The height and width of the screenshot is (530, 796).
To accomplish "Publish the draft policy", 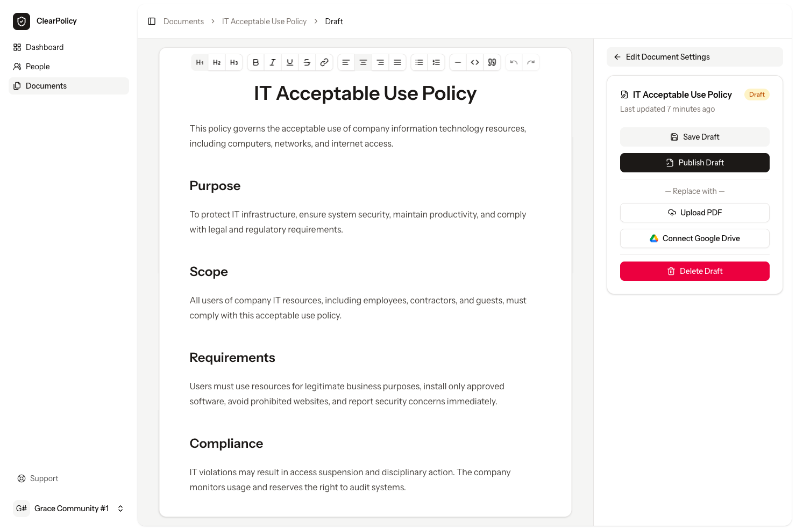I will 694,162.
